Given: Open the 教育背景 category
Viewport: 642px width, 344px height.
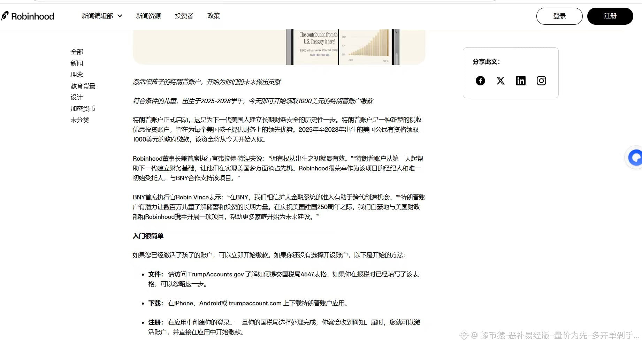Looking at the screenshot, I should click(x=83, y=86).
